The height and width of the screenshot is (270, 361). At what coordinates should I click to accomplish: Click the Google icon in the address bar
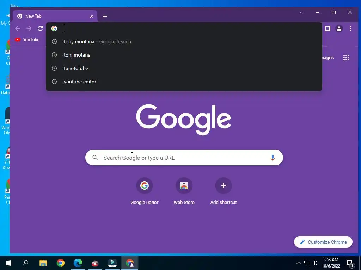(54, 28)
